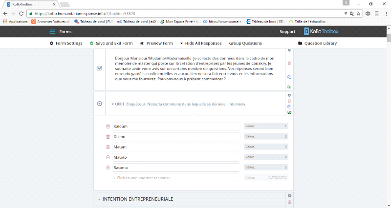Open a new browser tab

click(x=65, y=4)
